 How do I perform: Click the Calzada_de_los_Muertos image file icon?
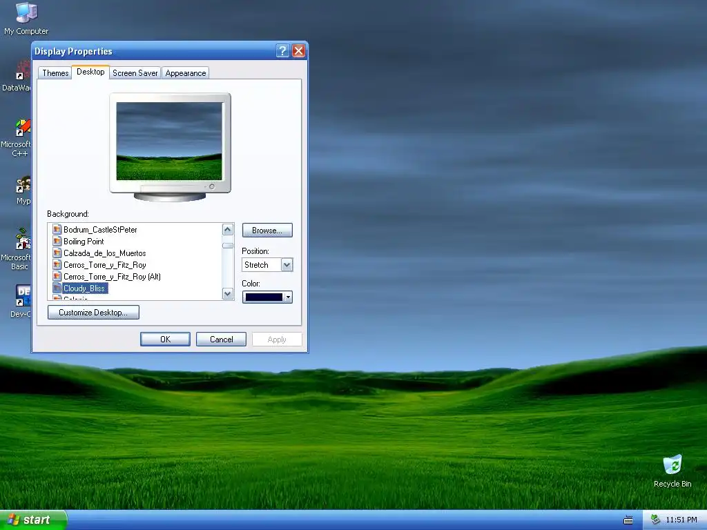[57, 253]
